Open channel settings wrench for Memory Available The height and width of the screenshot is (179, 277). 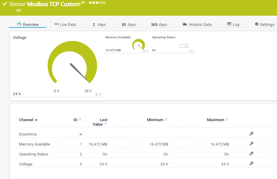pos(251,144)
